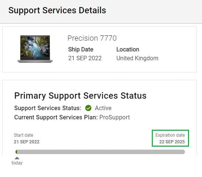Click the today label under progress bar
The height and width of the screenshot is (177, 202).
click(x=17, y=163)
